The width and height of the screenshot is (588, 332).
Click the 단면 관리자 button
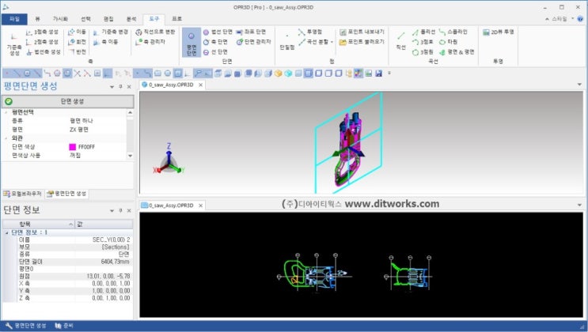(255, 41)
